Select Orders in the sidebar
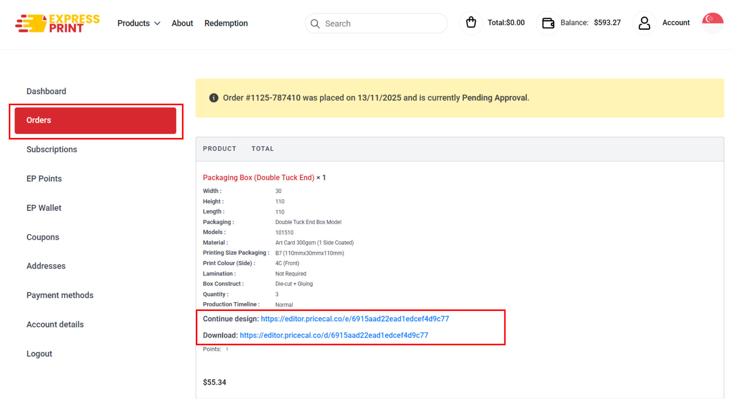The width and height of the screenshot is (733, 399). click(95, 120)
